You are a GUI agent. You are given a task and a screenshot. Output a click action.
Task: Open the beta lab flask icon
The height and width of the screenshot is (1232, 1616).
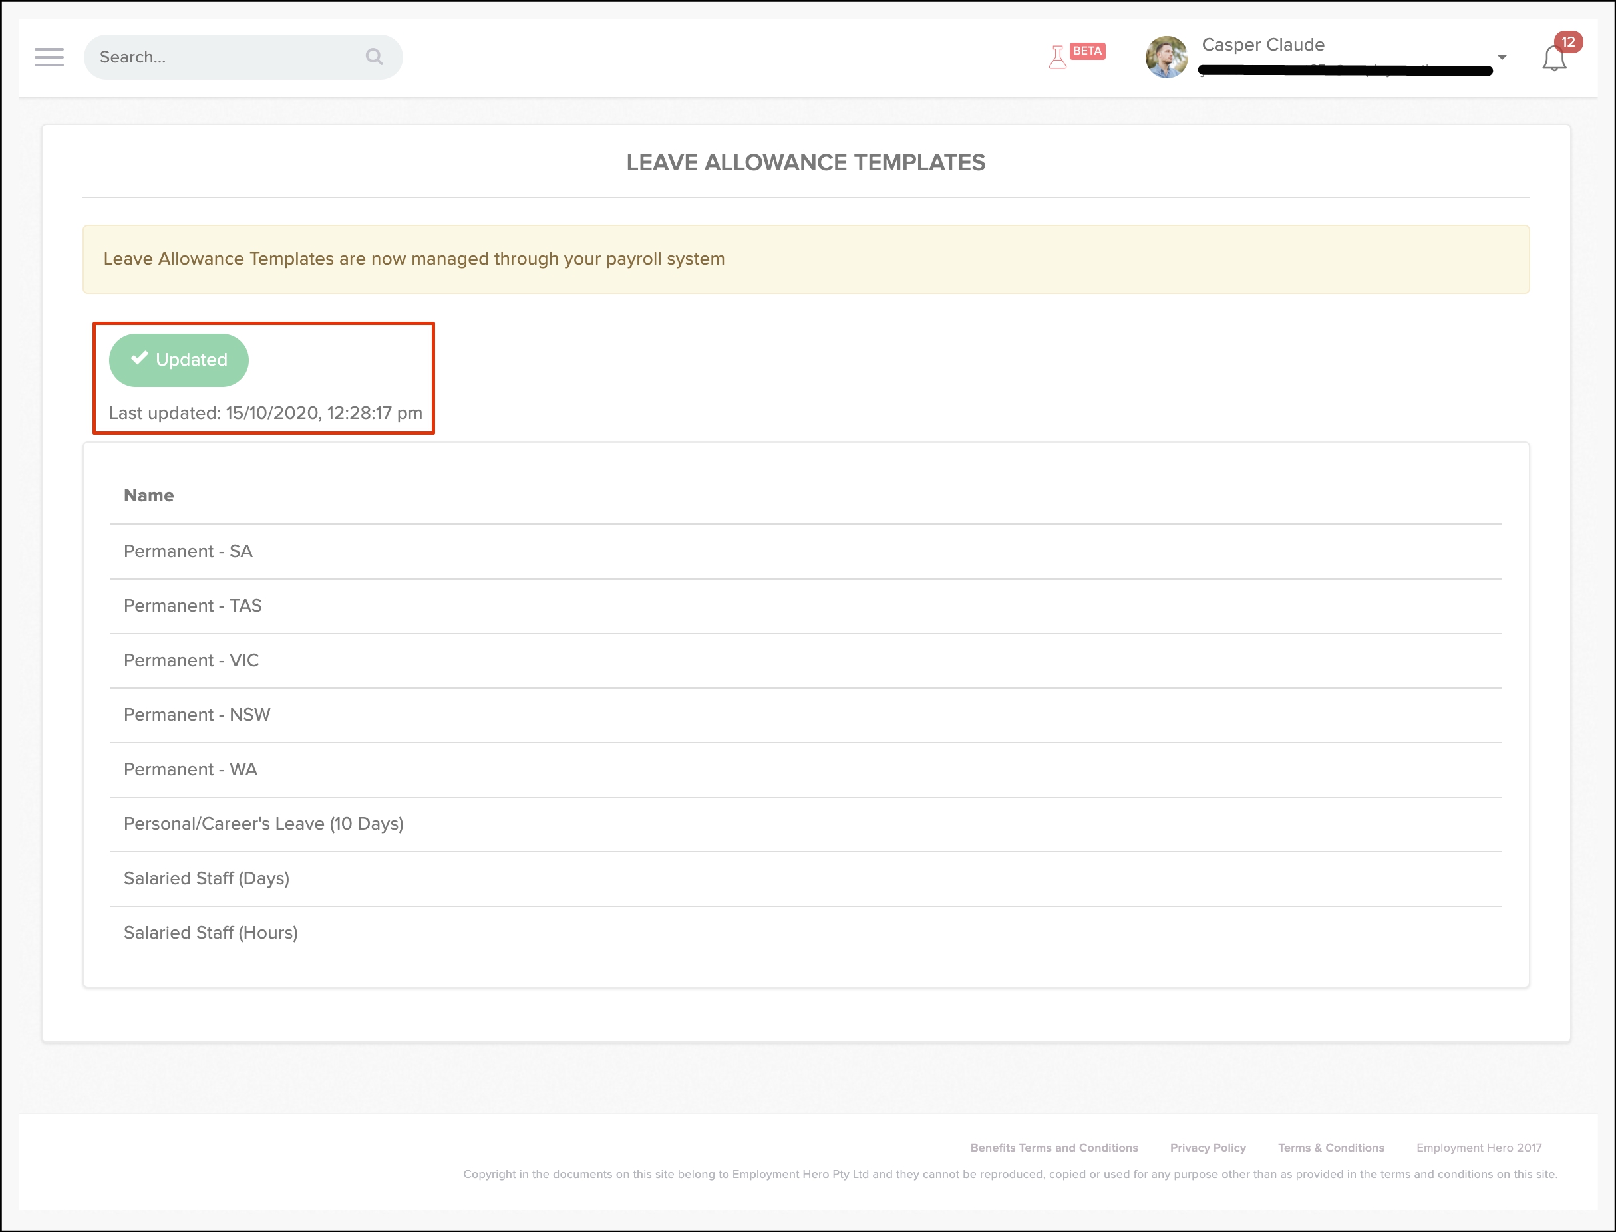point(1058,57)
